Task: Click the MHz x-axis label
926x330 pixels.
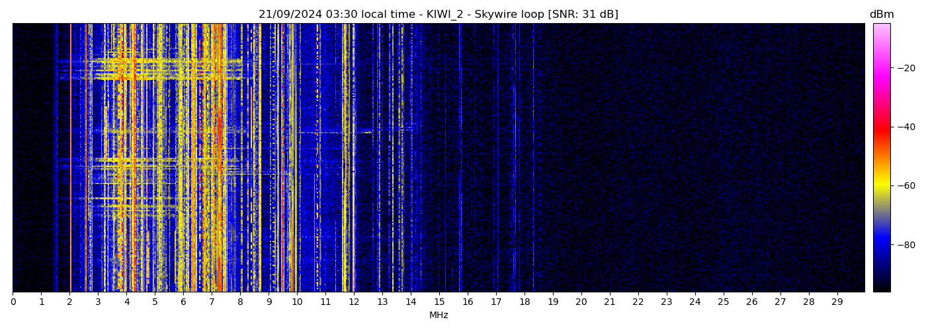Action: 439,315
